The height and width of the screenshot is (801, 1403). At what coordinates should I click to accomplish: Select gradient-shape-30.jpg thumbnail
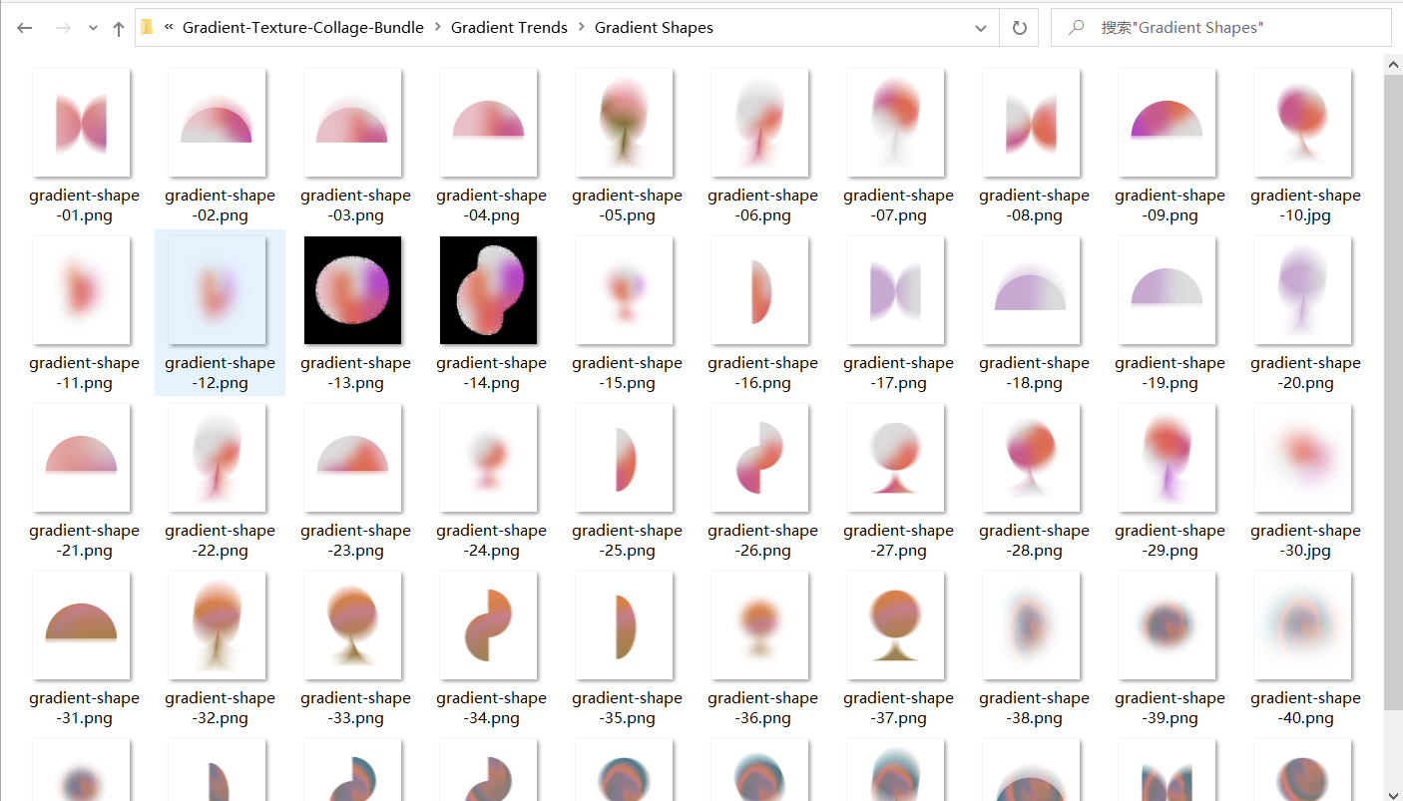point(1303,458)
